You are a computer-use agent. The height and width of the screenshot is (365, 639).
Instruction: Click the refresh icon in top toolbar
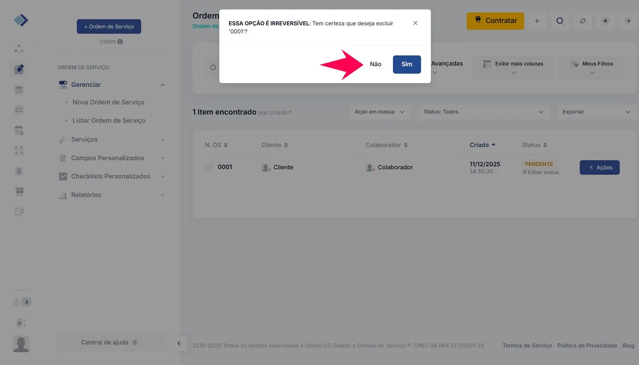(x=583, y=21)
